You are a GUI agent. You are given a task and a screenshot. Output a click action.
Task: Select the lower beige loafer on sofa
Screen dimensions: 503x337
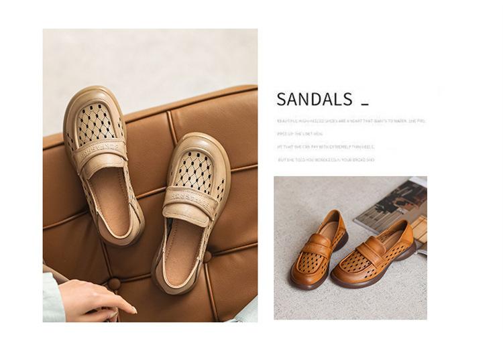tap(191, 213)
